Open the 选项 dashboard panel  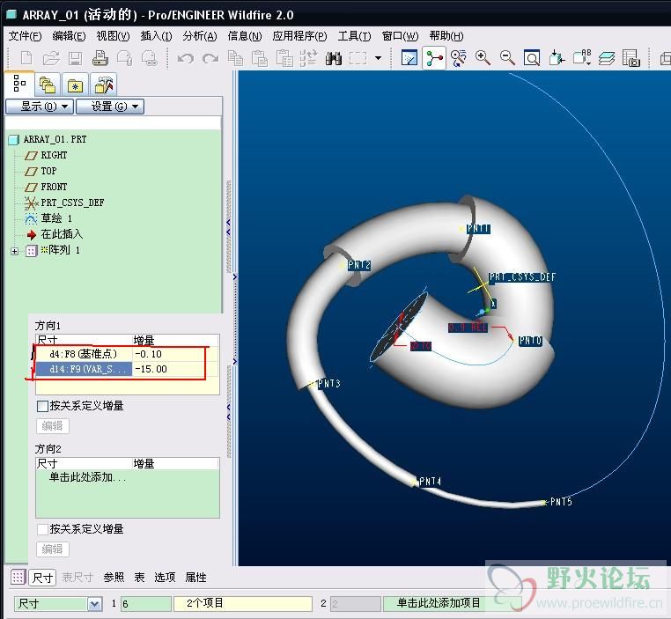coord(165,578)
